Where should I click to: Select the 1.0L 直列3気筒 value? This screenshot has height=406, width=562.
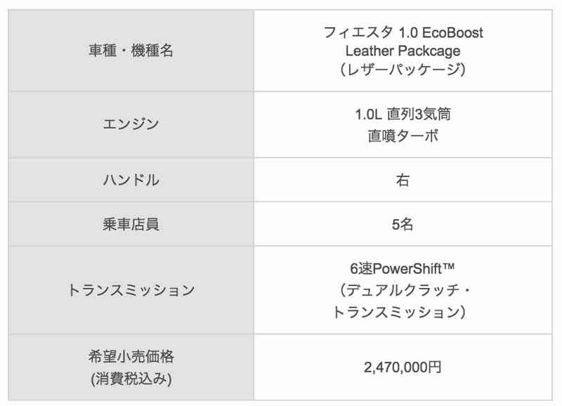(x=403, y=114)
